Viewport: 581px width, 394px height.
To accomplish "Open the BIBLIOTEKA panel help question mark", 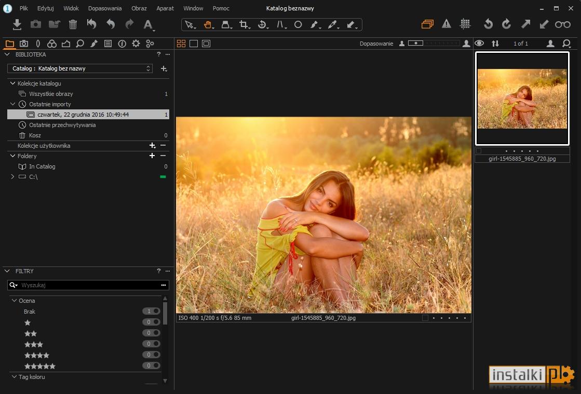I will click(x=158, y=54).
